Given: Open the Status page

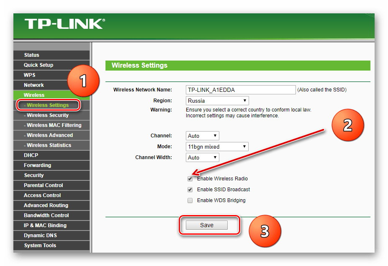Looking at the screenshot, I should 51,55.
